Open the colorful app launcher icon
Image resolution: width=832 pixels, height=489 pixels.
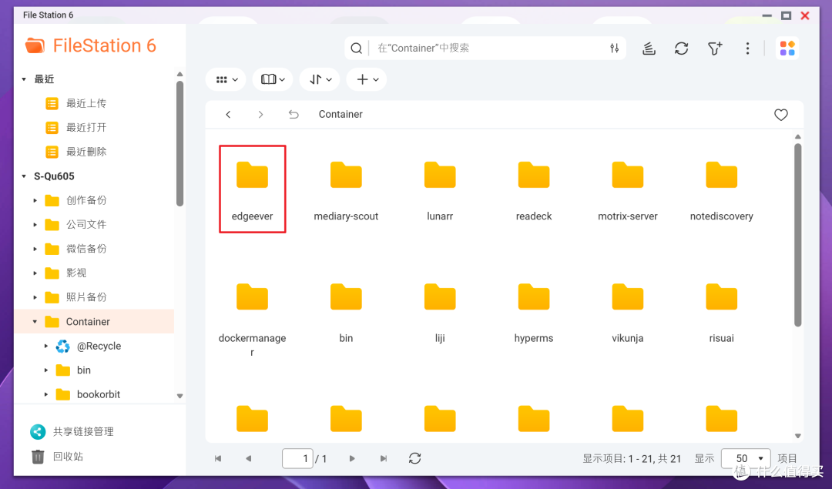tap(787, 49)
